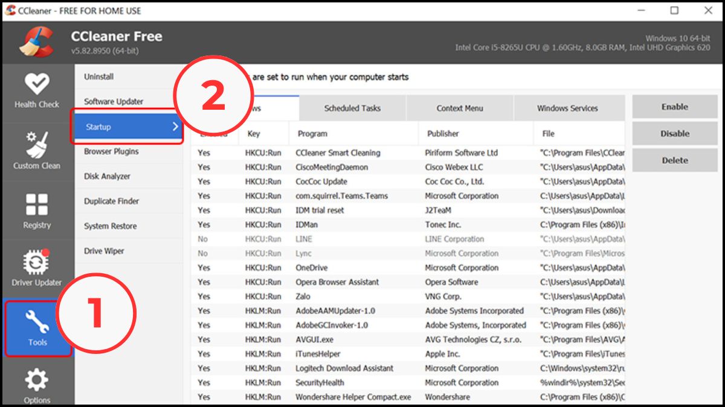This screenshot has width=725, height=407.
Task: Click the Disable button
Action: [x=675, y=134]
